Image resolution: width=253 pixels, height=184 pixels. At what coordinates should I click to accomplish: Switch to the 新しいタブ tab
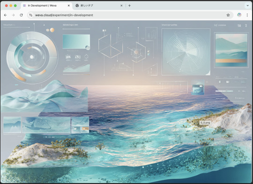[x=99, y=6]
